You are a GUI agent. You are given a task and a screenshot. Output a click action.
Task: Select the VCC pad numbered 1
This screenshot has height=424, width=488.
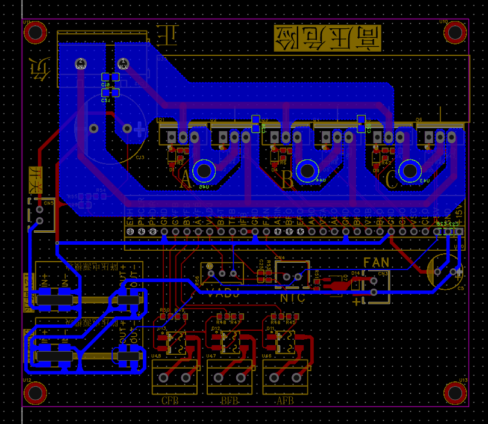(123, 63)
